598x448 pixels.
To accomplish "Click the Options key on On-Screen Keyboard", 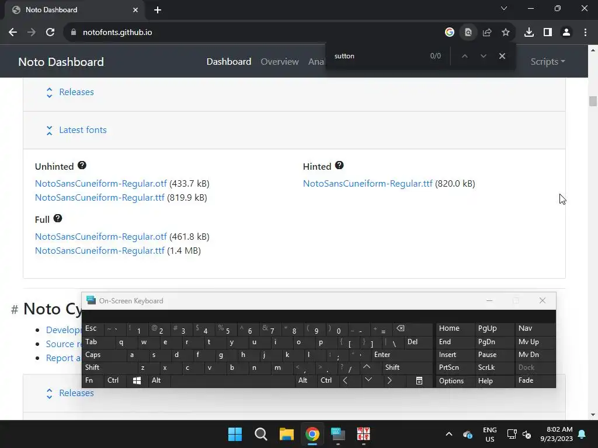I will point(455,380).
